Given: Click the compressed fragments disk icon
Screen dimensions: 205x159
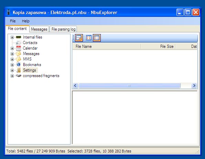Looking at the screenshot, I should click(19, 76).
